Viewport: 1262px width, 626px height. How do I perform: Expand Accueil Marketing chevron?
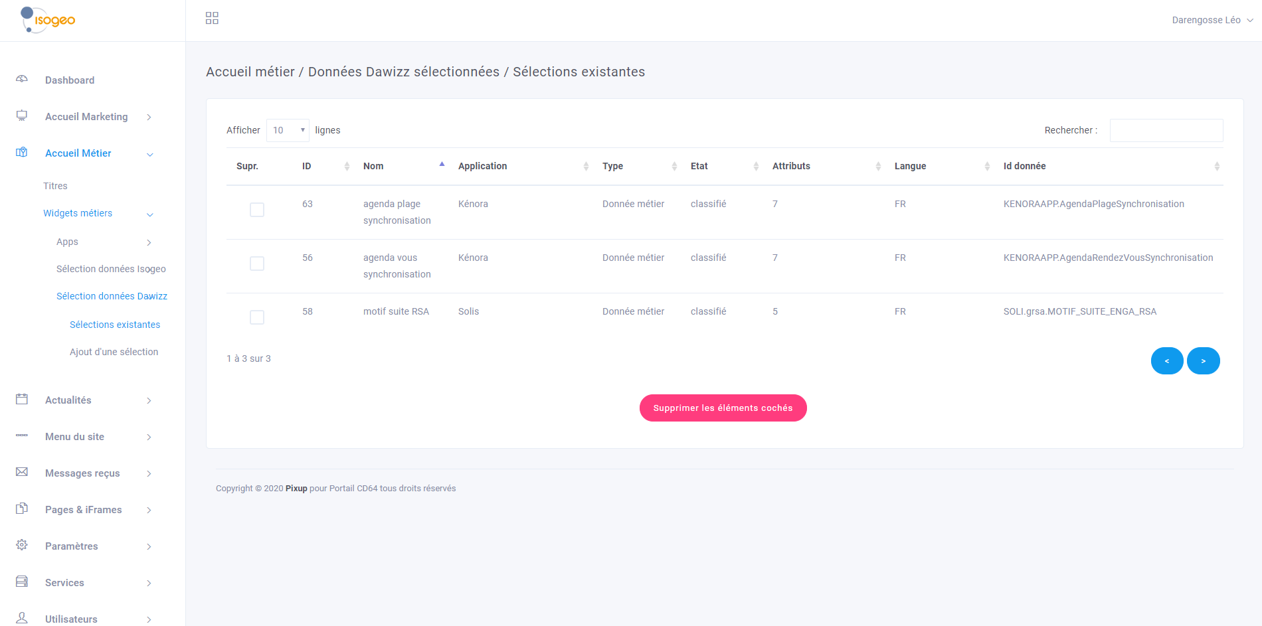[x=149, y=117]
